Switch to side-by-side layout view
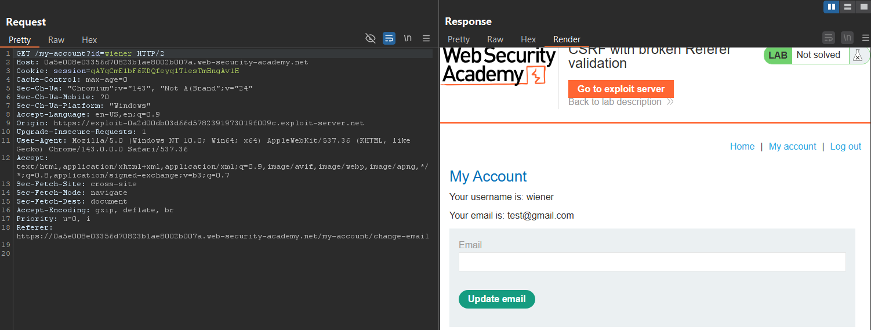The height and width of the screenshot is (330, 871). point(832,6)
